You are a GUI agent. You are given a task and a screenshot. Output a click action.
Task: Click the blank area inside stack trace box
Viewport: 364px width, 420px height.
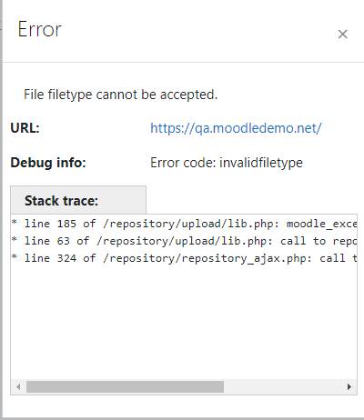(x=184, y=321)
